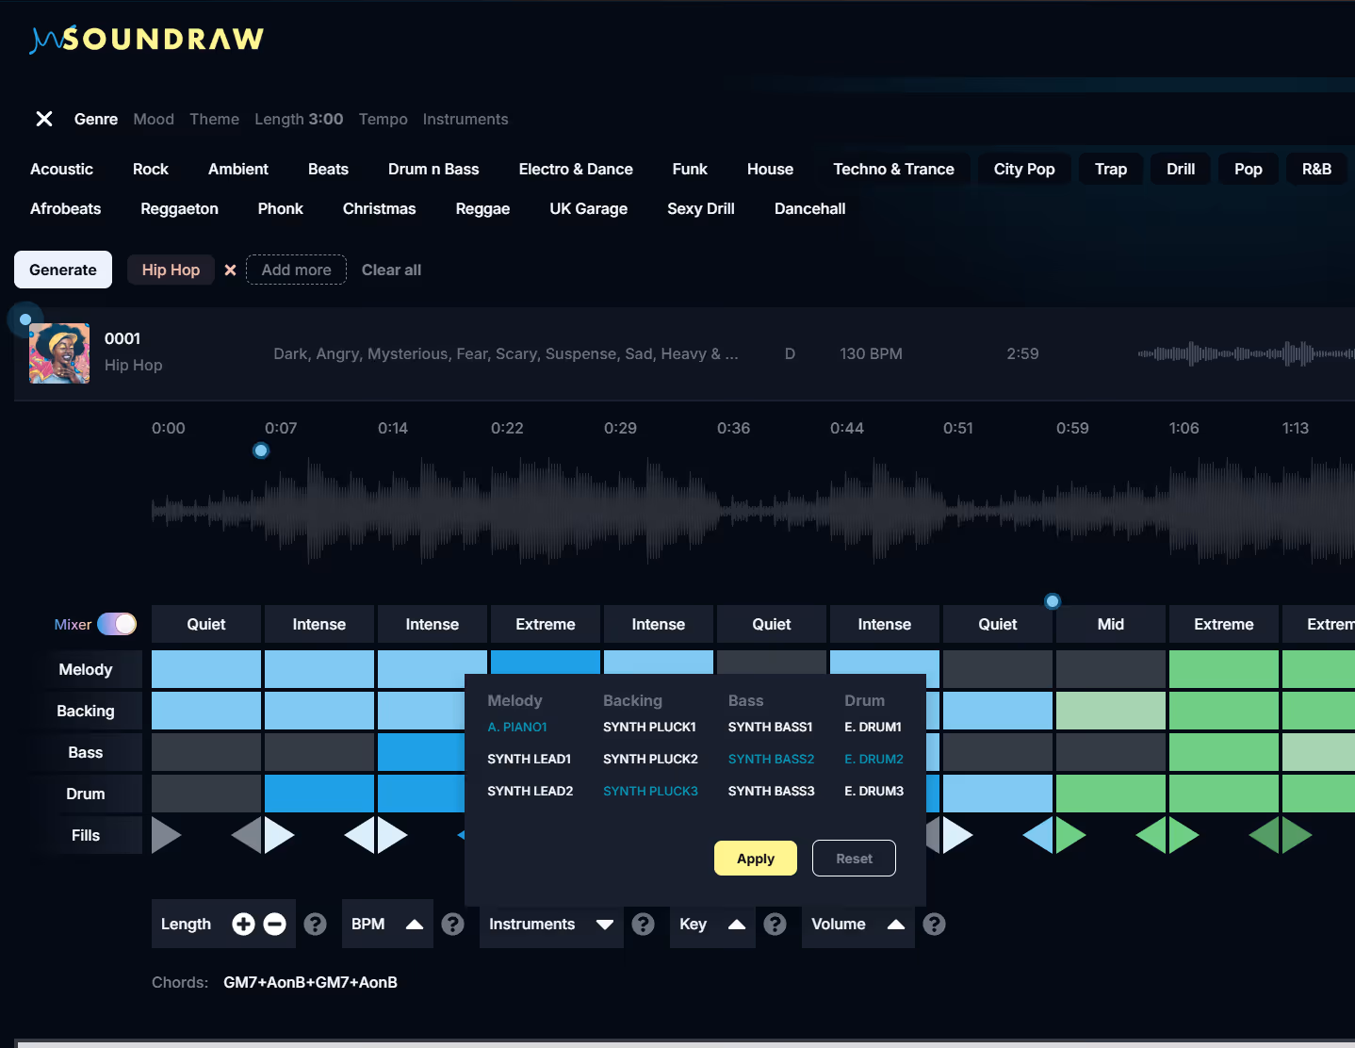Open intensity menu for Mid section
Screen dimensions: 1355x1048
1111,624
